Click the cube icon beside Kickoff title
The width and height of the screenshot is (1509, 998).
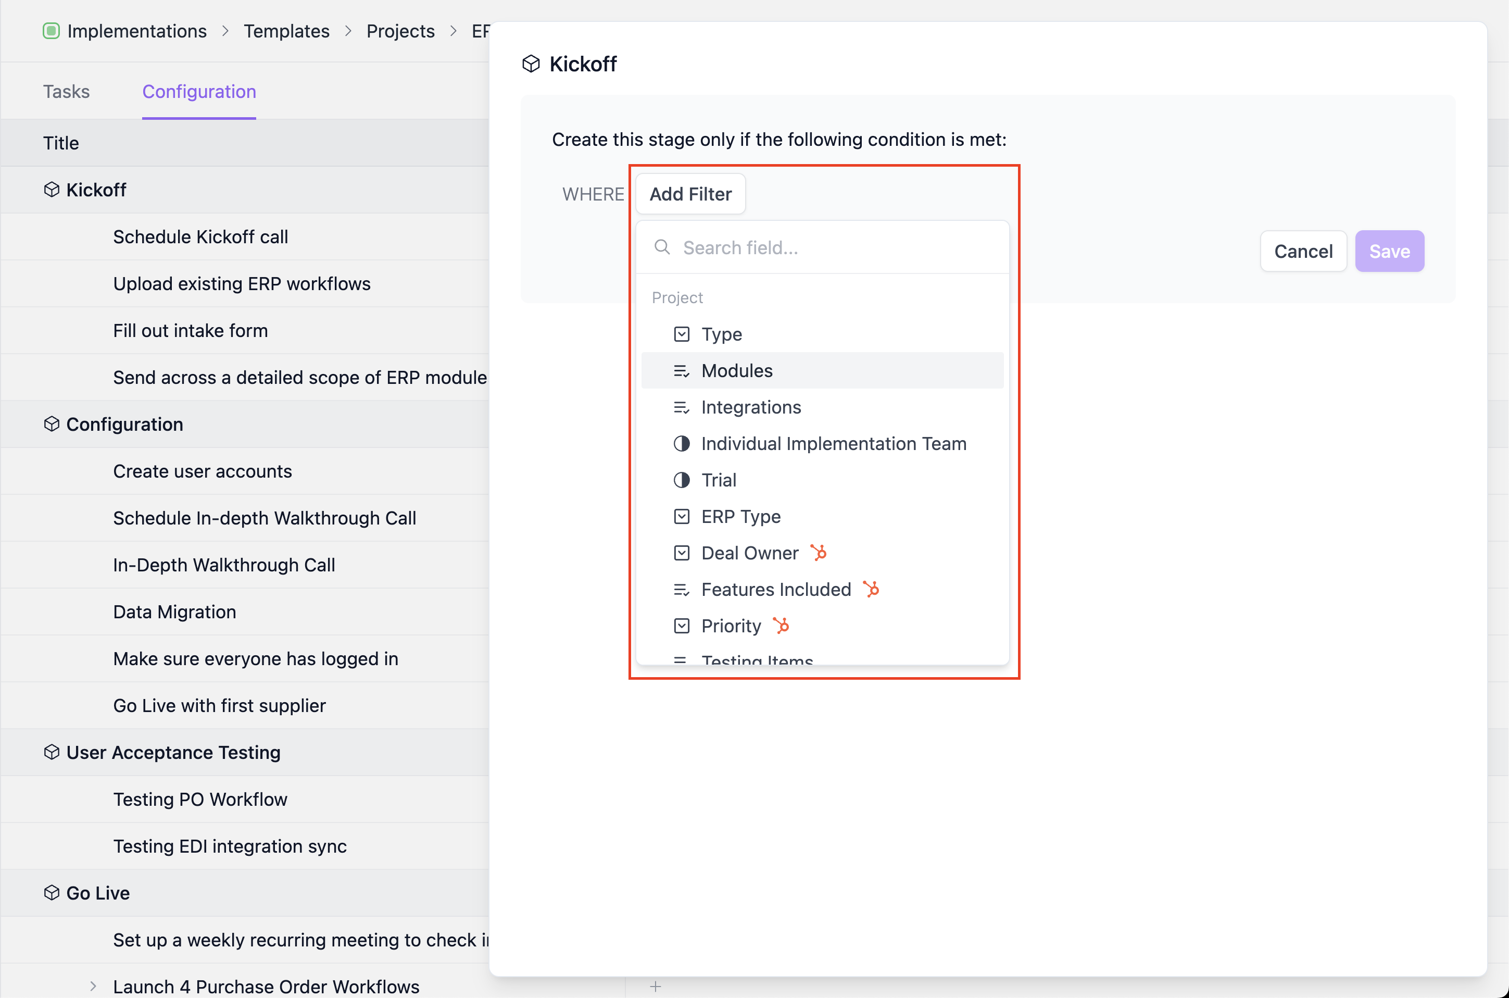click(531, 64)
